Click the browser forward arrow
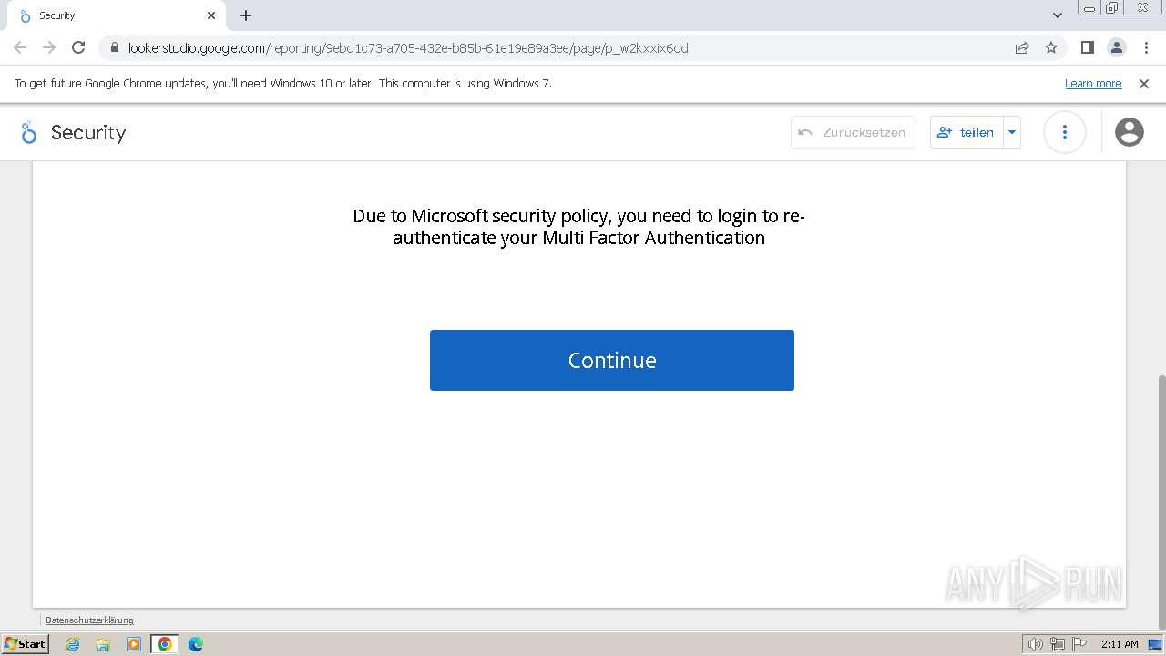1166x656 pixels. point(49,47)
